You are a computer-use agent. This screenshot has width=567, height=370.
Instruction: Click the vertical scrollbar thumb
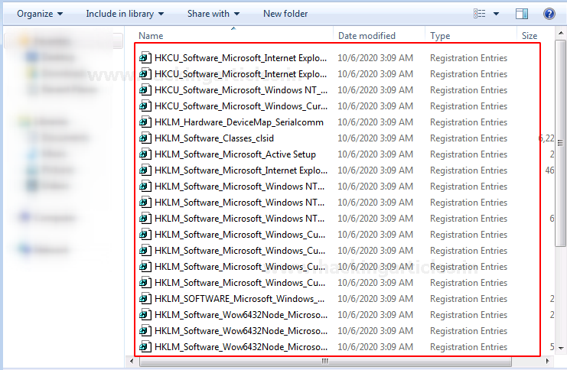pyautogui.click(x=560, y=143)
